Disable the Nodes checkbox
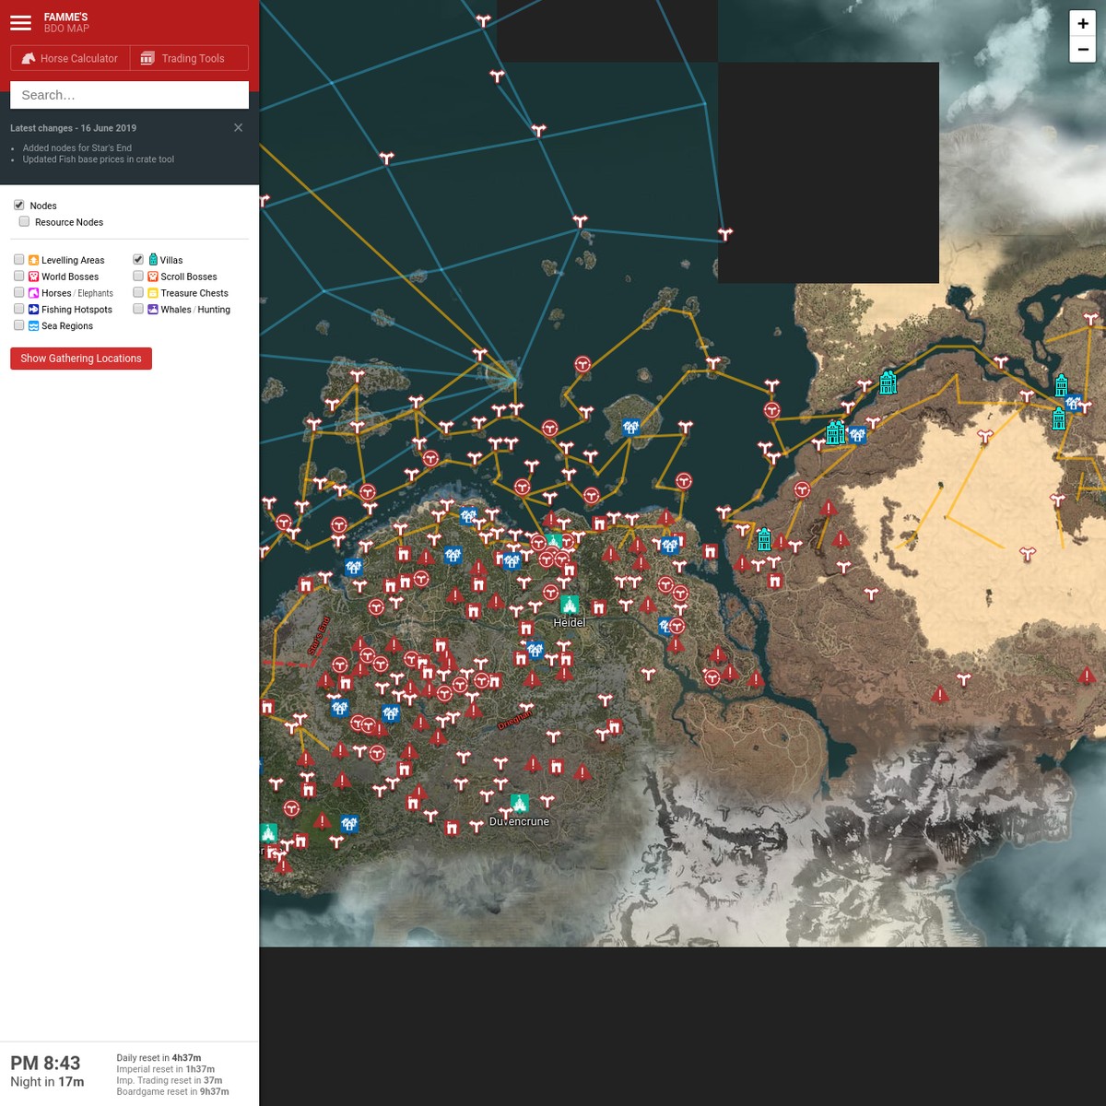The width and height of the screenshot is (1106, 1106). click(x=18, y=205)
